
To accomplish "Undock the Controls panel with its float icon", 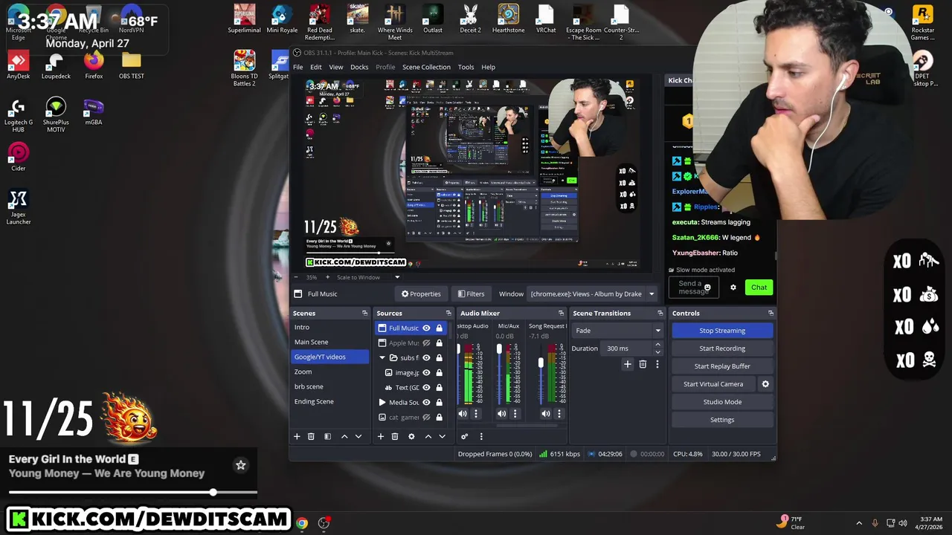I will 771,314.
